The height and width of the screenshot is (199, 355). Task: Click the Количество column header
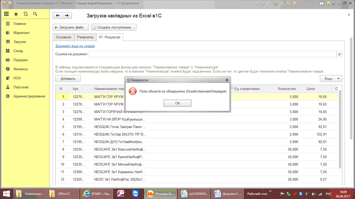(x=288, y=89)
